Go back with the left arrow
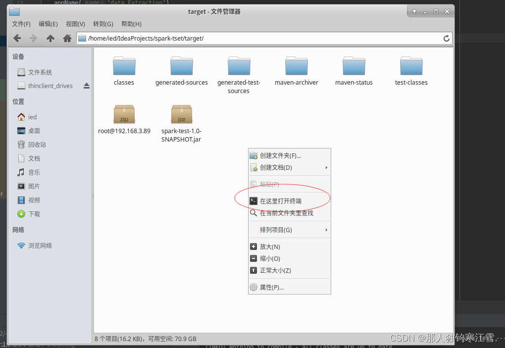 click(x=17, y=38)
